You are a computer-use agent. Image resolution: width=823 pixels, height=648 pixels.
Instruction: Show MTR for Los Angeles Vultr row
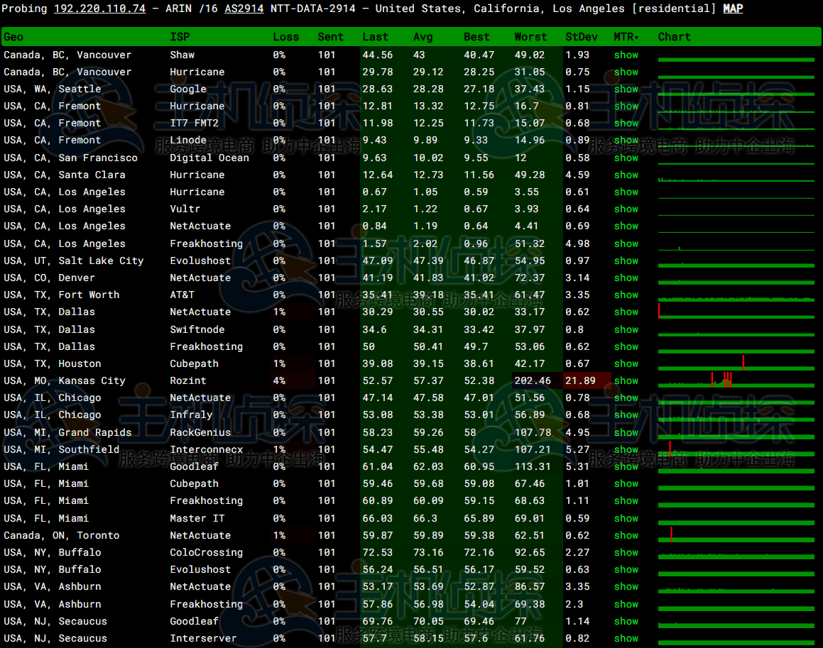[626, 209]
